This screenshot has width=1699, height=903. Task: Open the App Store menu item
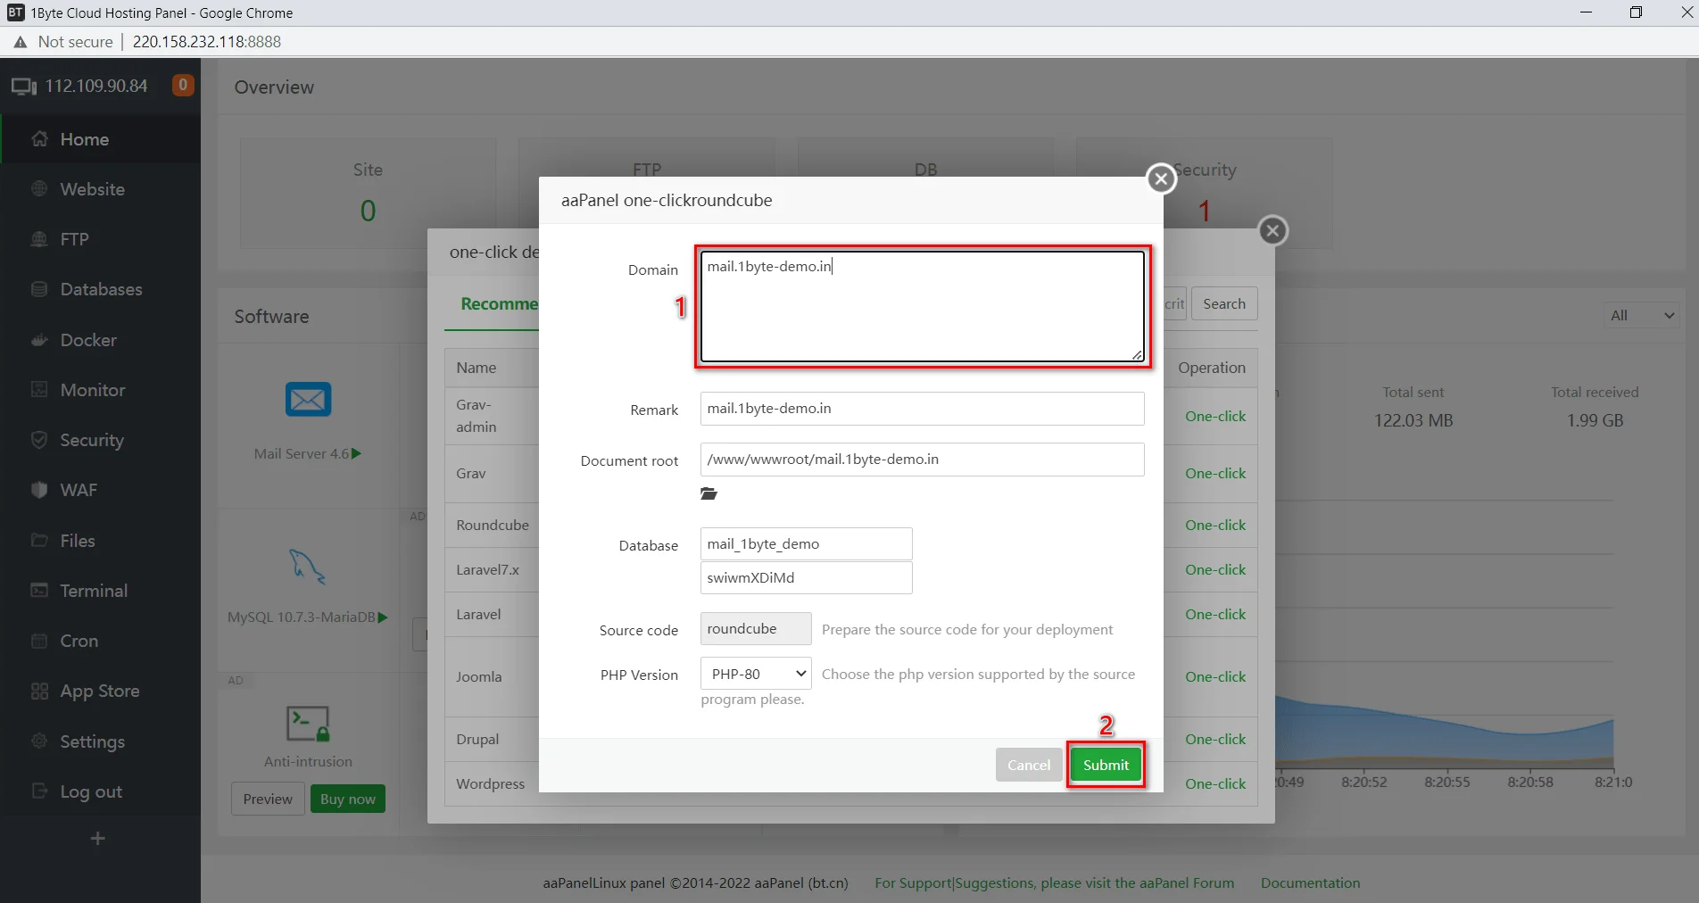100,691
